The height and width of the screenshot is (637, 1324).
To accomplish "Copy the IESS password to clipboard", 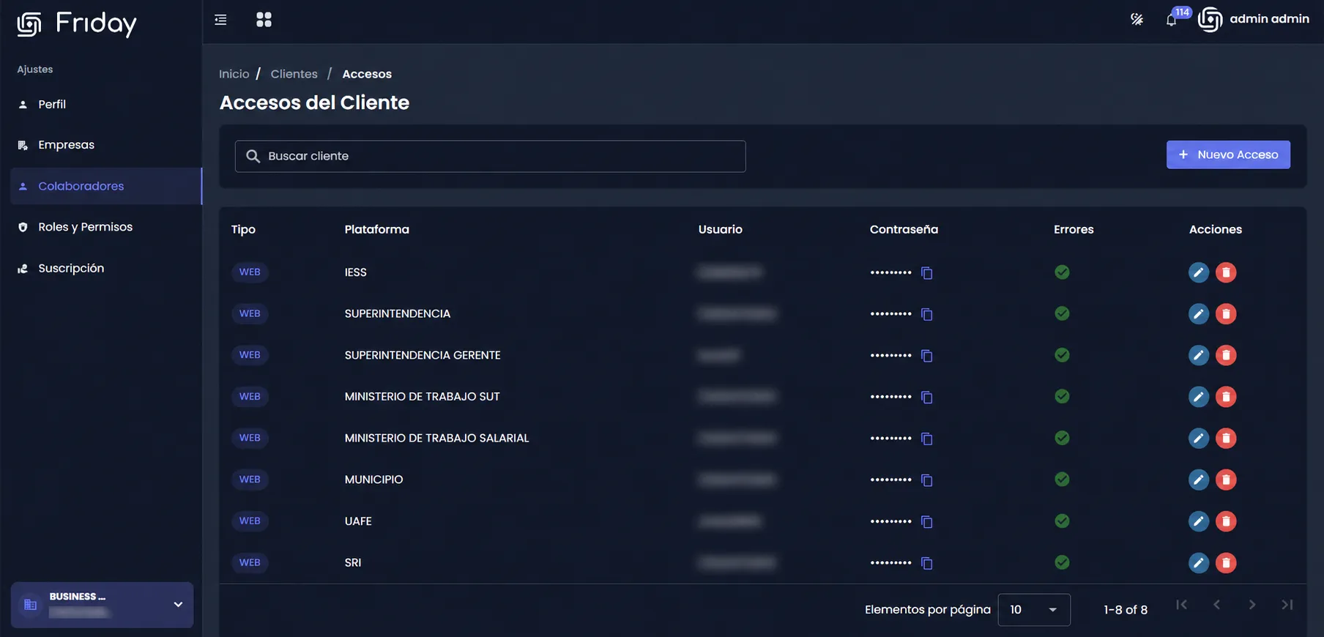I will click(926, 272).
